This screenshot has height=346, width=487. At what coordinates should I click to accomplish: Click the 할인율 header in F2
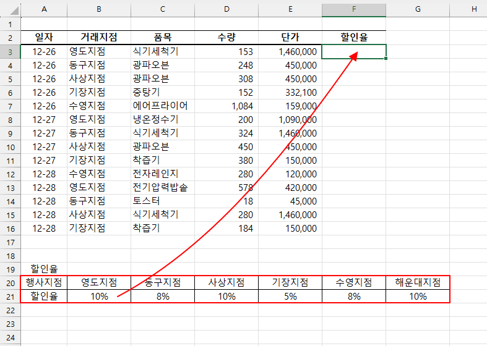point(354,38)
